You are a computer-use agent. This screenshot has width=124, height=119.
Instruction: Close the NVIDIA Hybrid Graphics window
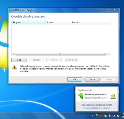click(115, 10)
